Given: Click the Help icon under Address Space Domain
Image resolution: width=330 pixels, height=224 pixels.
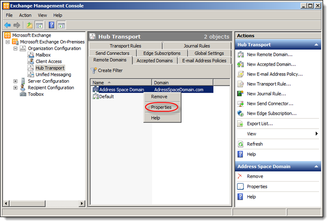Looking at the screenshot, I should point(240,197).
